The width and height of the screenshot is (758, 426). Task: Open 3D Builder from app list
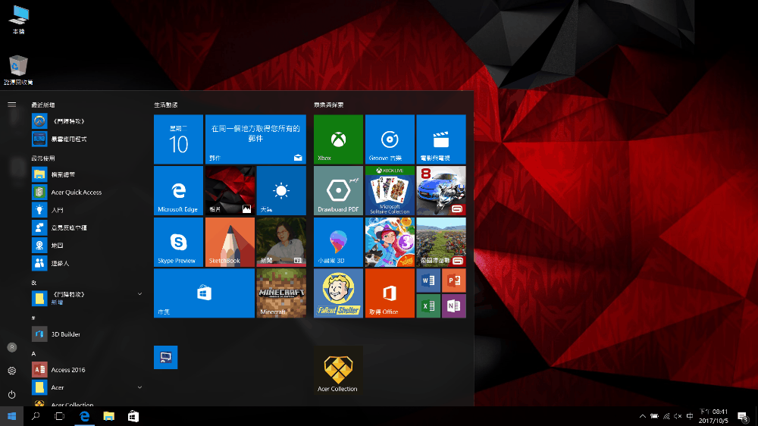point(87,334)
